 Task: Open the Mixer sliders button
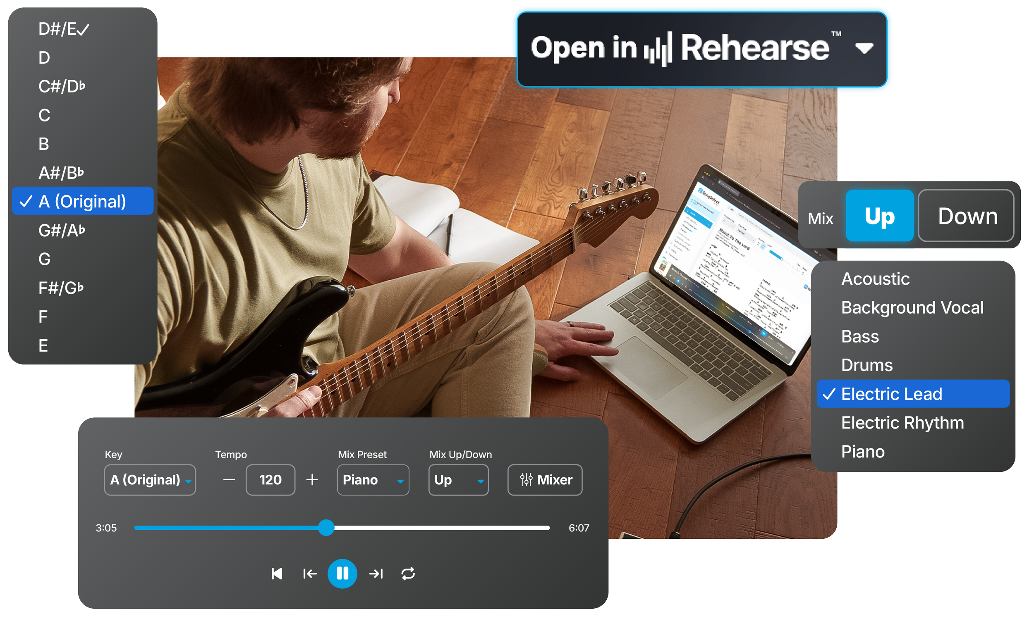tap(544, 480)
